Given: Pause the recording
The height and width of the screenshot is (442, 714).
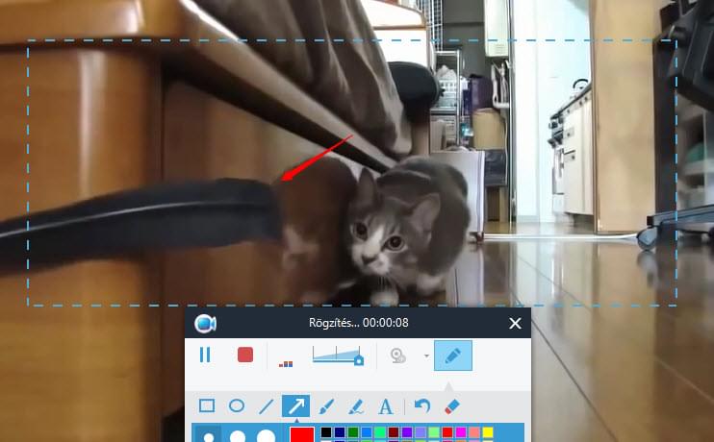Looking at the screenshot, I should click(205, 355).
